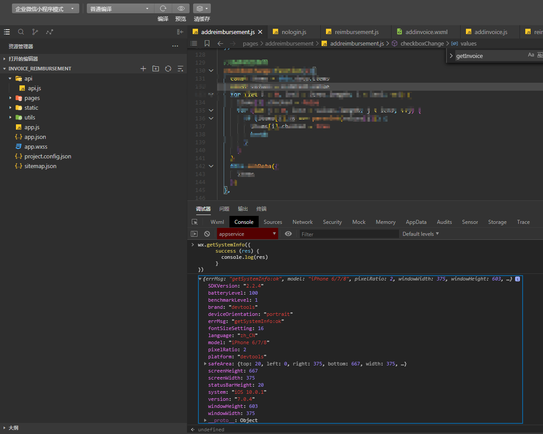Click the console Filter input field
Screen dimensions: 543x434
349,234
